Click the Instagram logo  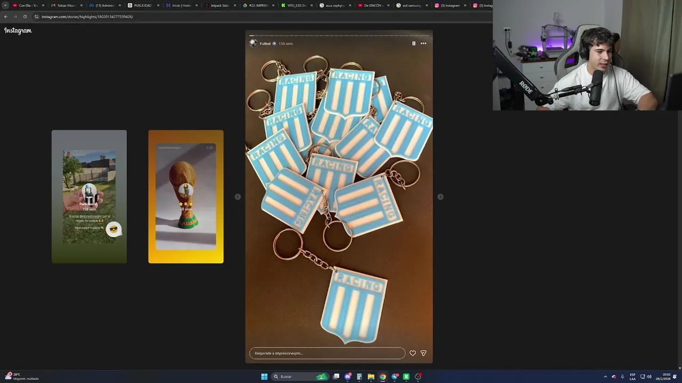18,31
